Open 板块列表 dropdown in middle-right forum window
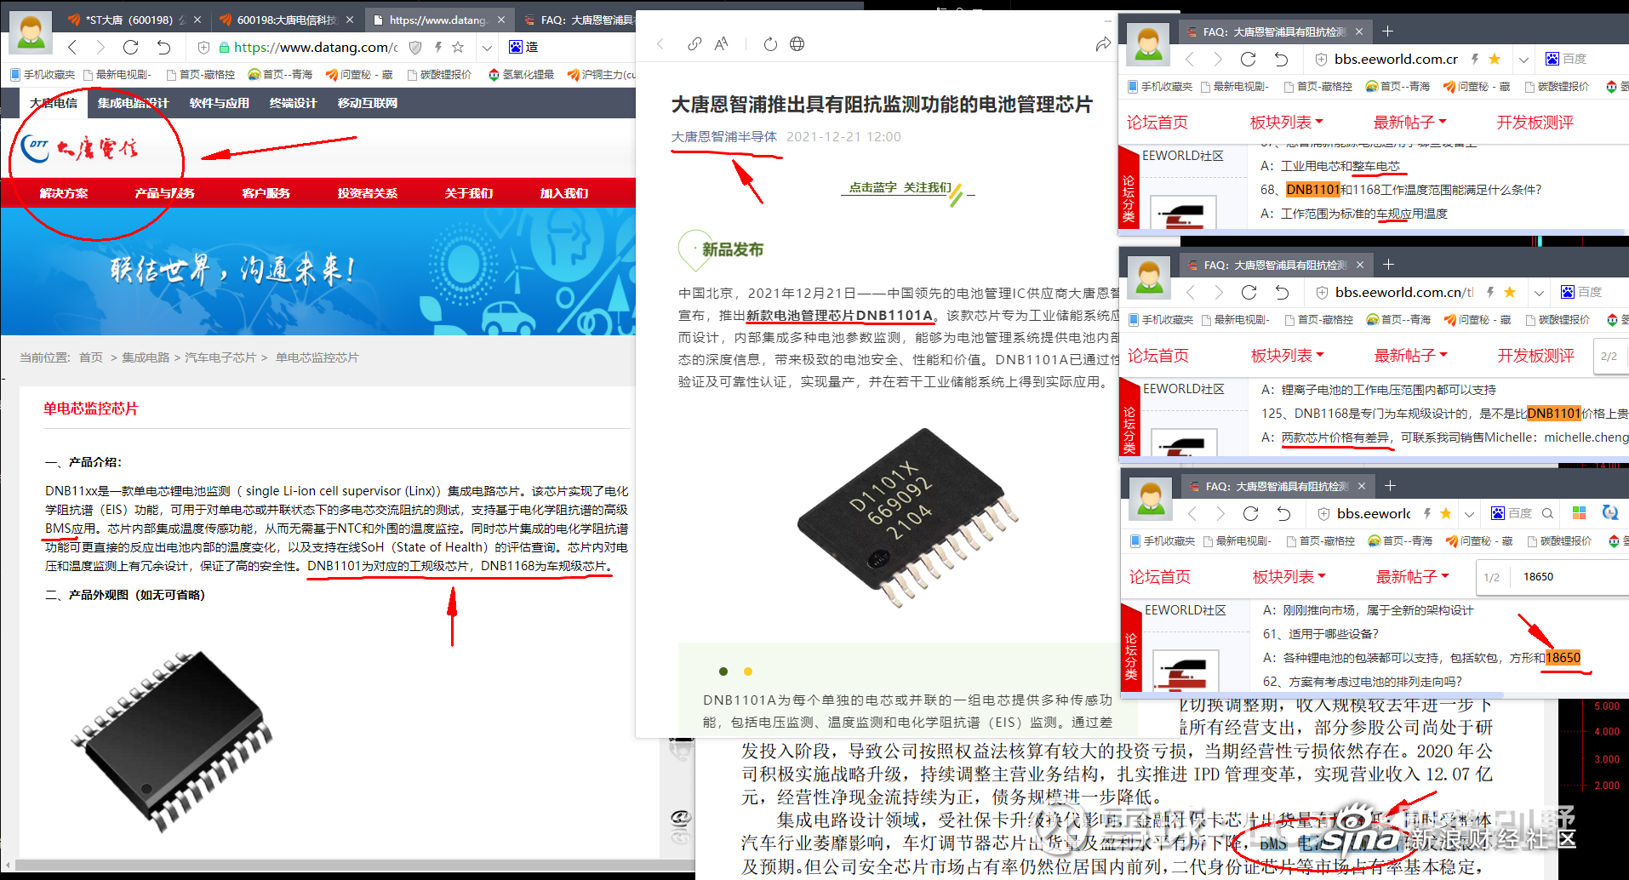1629x880 pixels. click(1287, 355)
